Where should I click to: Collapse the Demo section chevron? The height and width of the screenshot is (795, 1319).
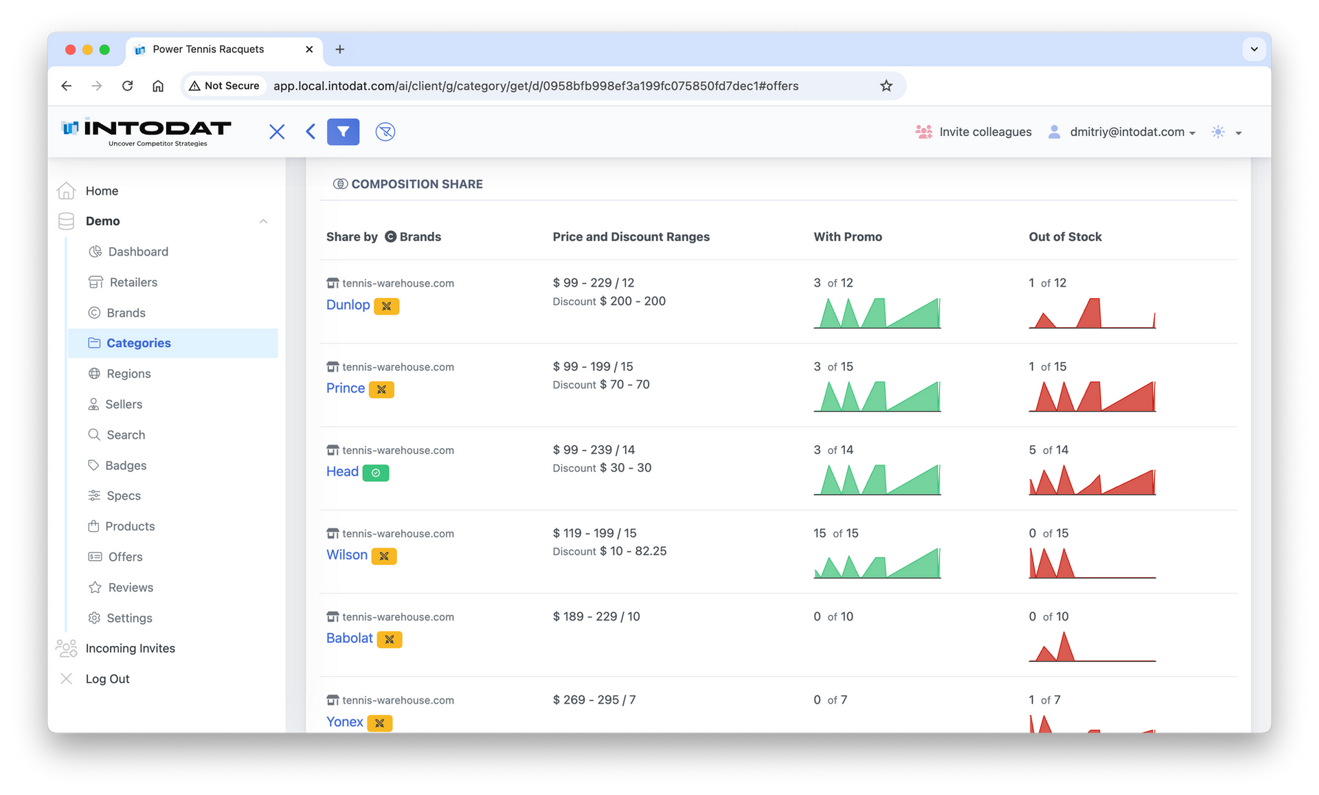point(263,221)
